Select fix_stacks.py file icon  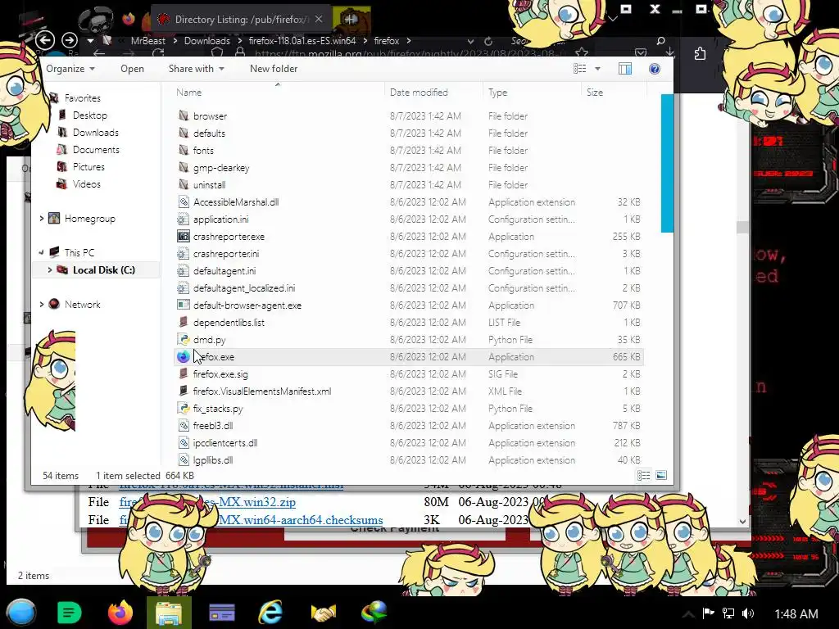click(184, 408)
